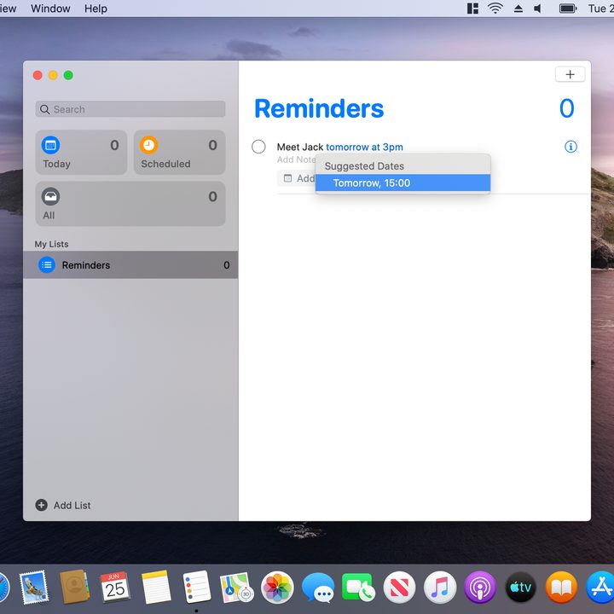Image resolution: width=614 pixels, height=614 pixels.
Task: Click the window layout icon in menu bar
Action: pyautogui.click(x=472, y=9)
